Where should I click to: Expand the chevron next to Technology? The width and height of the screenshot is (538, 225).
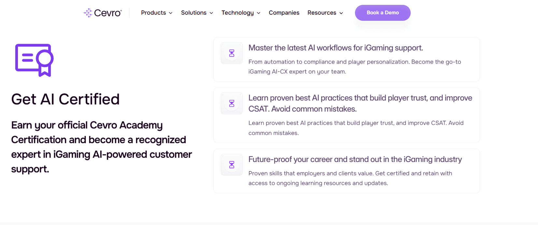pyautogui.click(x=259, y=13)
